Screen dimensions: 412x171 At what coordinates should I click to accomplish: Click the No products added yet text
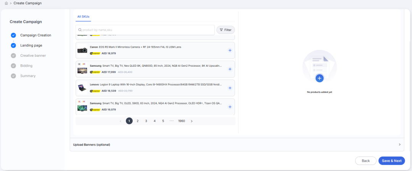319,92
